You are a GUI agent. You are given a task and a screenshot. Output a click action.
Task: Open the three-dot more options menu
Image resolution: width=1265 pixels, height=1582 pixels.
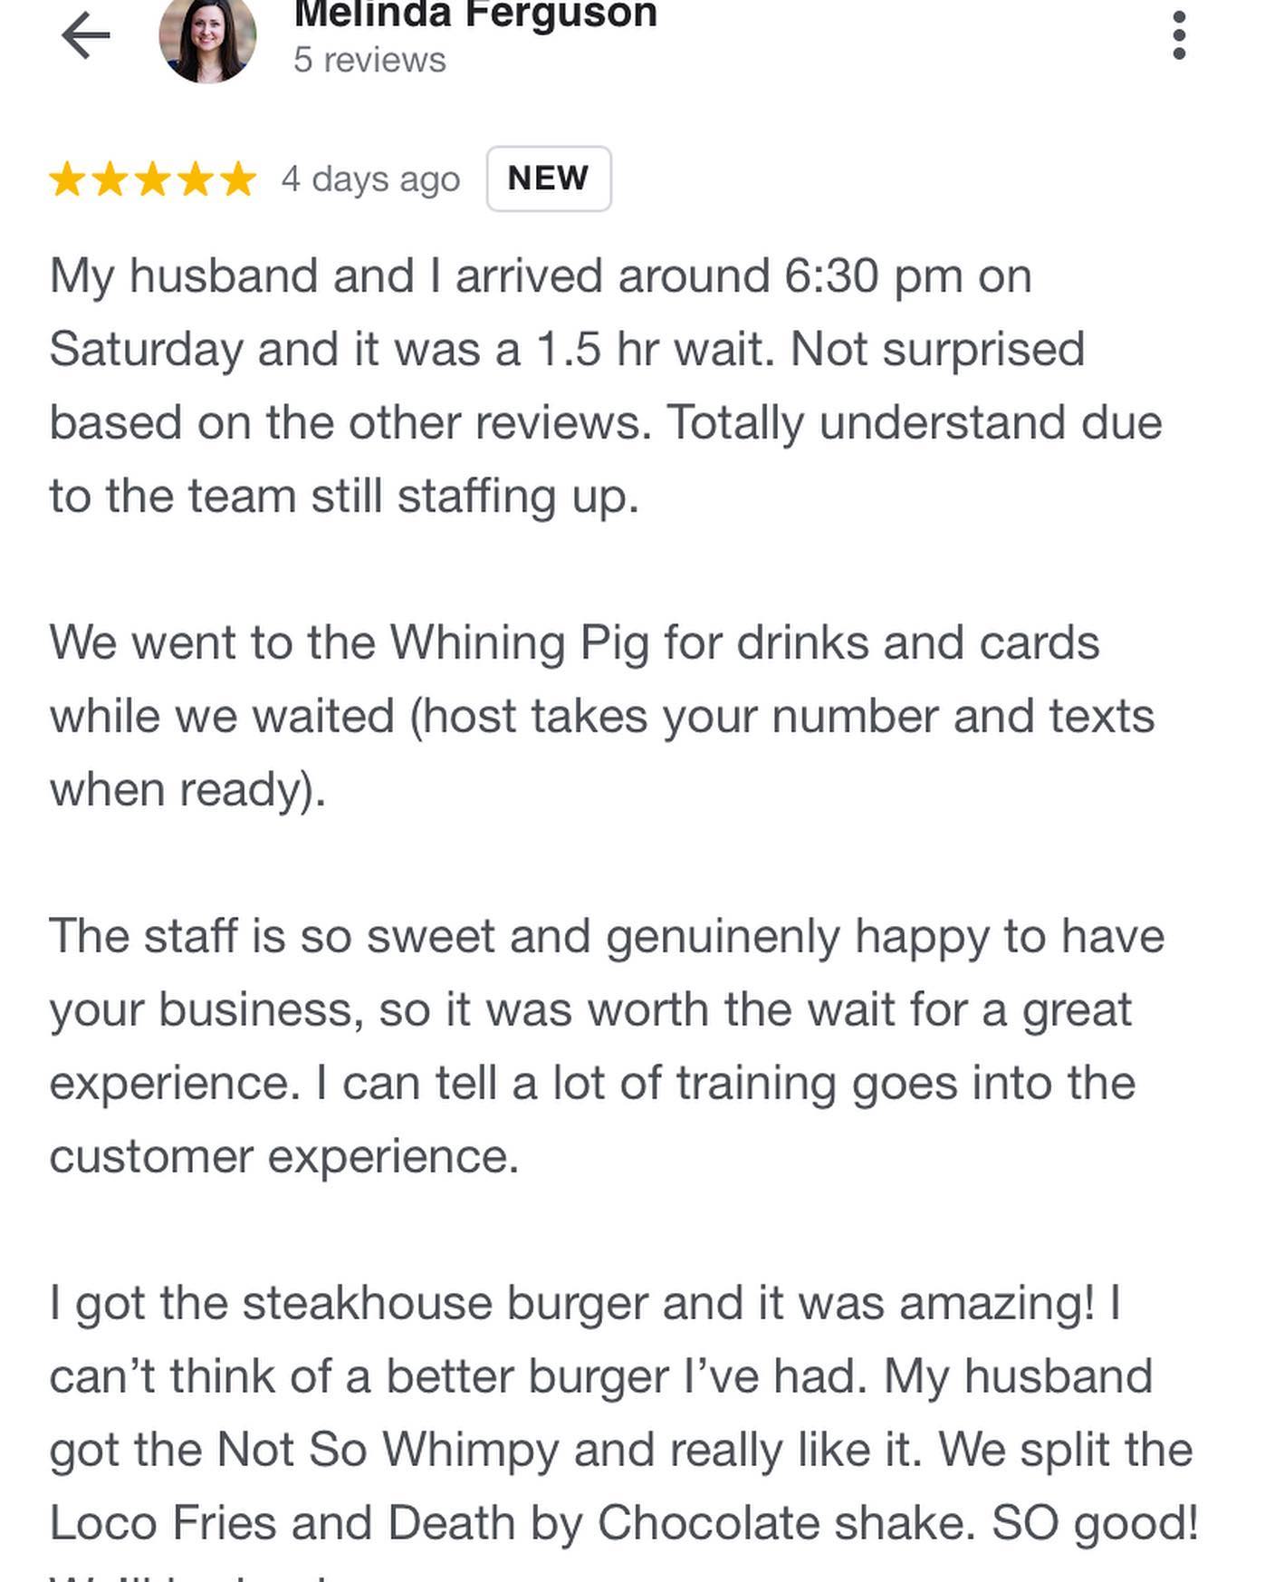pyautogui.click(x=1178, y=36)
